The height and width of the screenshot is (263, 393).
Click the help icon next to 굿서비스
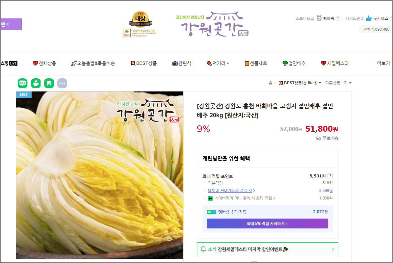coord(391,18)
